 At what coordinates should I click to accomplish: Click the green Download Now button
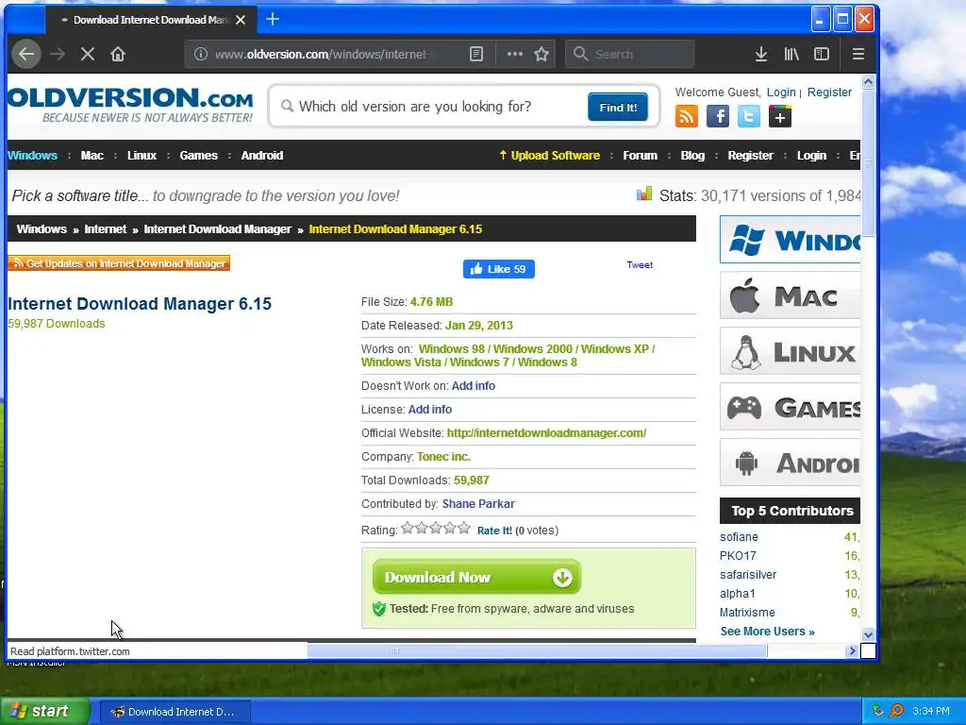point(476,577)
